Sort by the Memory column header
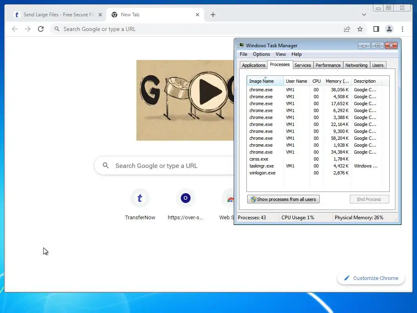The image size is (417, 313). pos(337,81)
